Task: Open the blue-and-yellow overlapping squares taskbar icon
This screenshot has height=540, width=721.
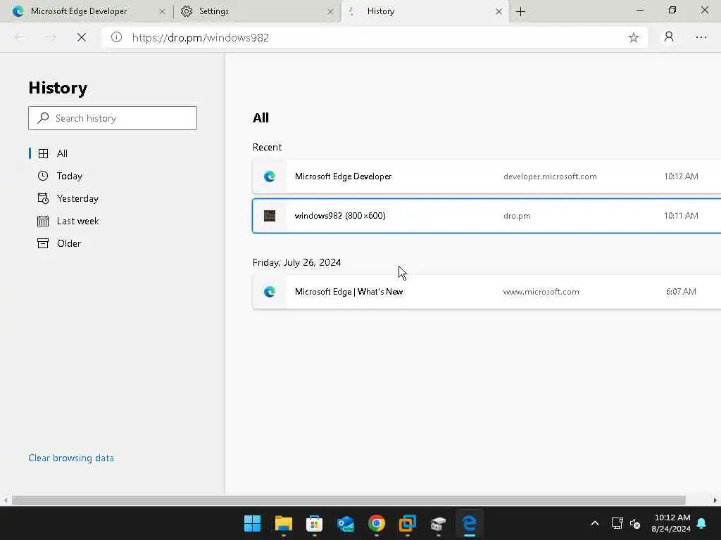Action: pyautogui.click(x=408, y=523)
